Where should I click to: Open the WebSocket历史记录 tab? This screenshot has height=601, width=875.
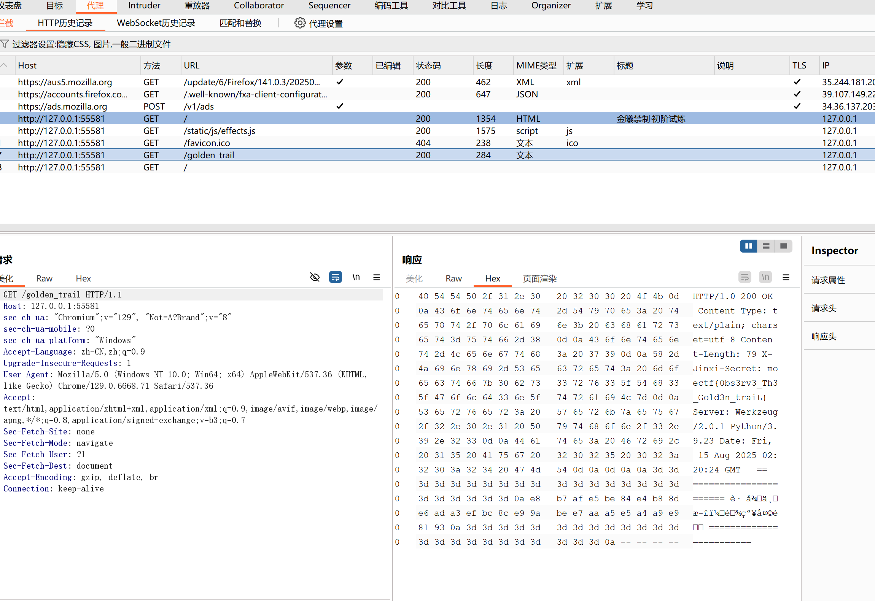[x=156, y=23]
